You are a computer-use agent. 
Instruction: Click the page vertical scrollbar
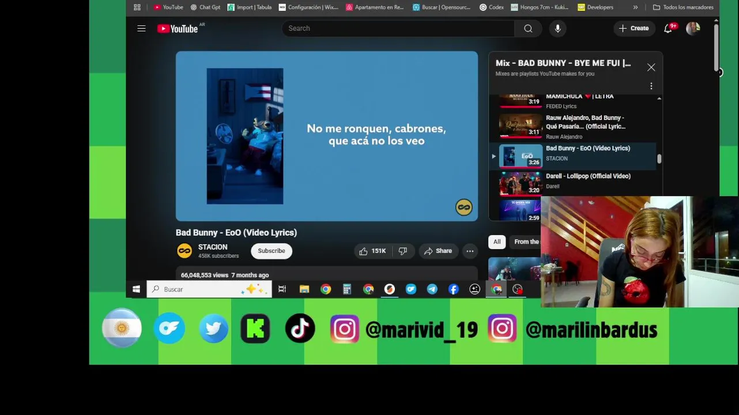[x=716, y=49]
